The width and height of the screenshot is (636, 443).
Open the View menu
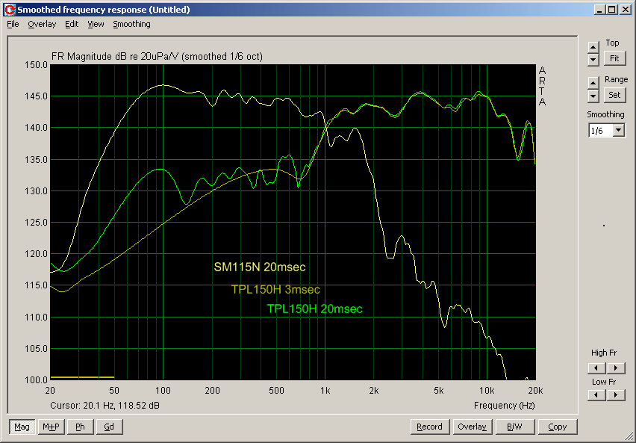tap(96, 25)
